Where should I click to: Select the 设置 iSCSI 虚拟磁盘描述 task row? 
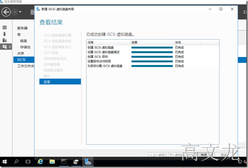(x=153, y=52)
